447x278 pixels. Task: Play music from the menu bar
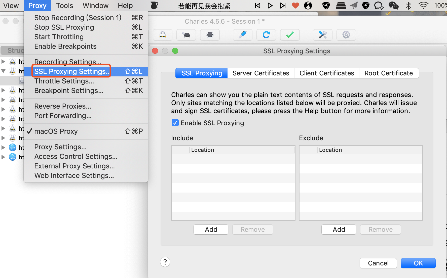tap(270, 6)
